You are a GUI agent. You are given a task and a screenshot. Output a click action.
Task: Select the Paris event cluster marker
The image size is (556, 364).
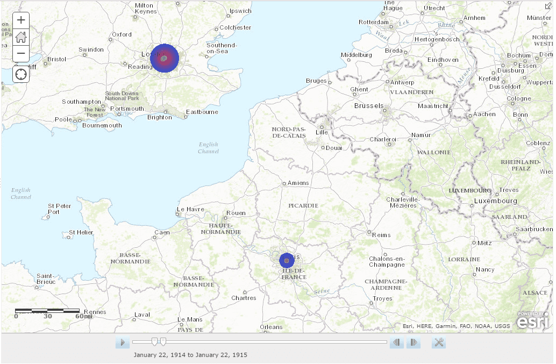287,260
